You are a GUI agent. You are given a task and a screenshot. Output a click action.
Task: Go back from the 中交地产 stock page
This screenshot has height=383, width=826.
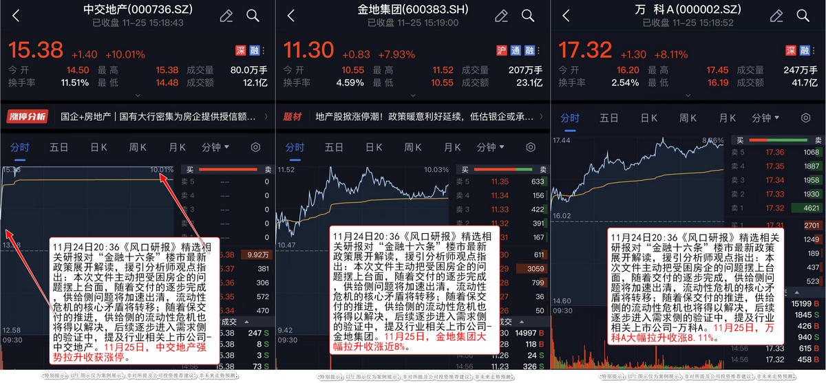click(x=15, y=15)
